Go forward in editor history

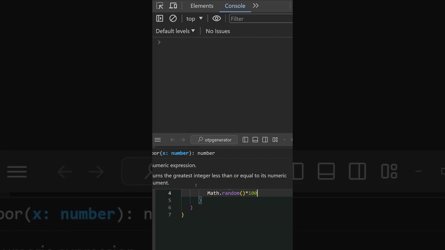183,140
